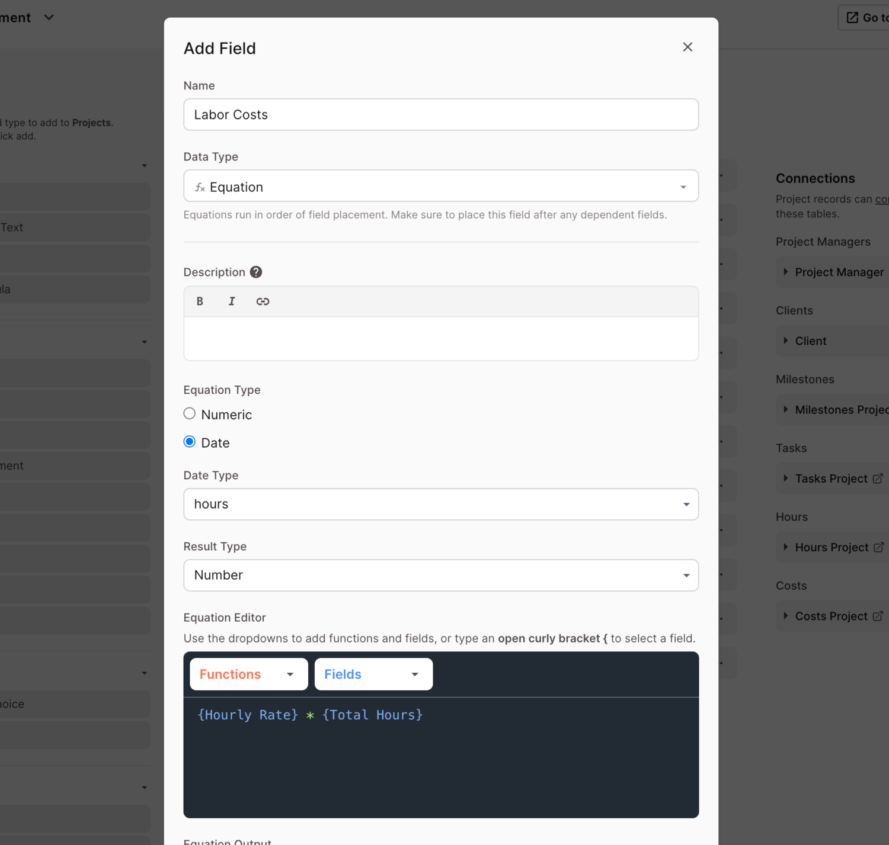The height and width of the screenshot is (845, 889).
Task: Open the Fields dropdown in equation editor
Action: [373, 674]
